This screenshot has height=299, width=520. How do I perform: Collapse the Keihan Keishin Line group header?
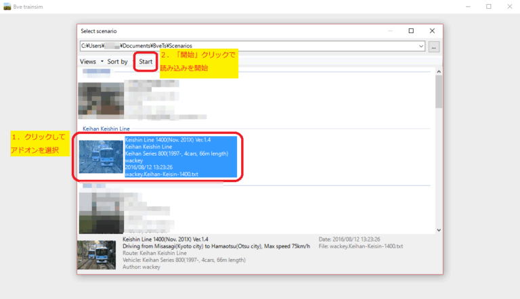[106, 127]
